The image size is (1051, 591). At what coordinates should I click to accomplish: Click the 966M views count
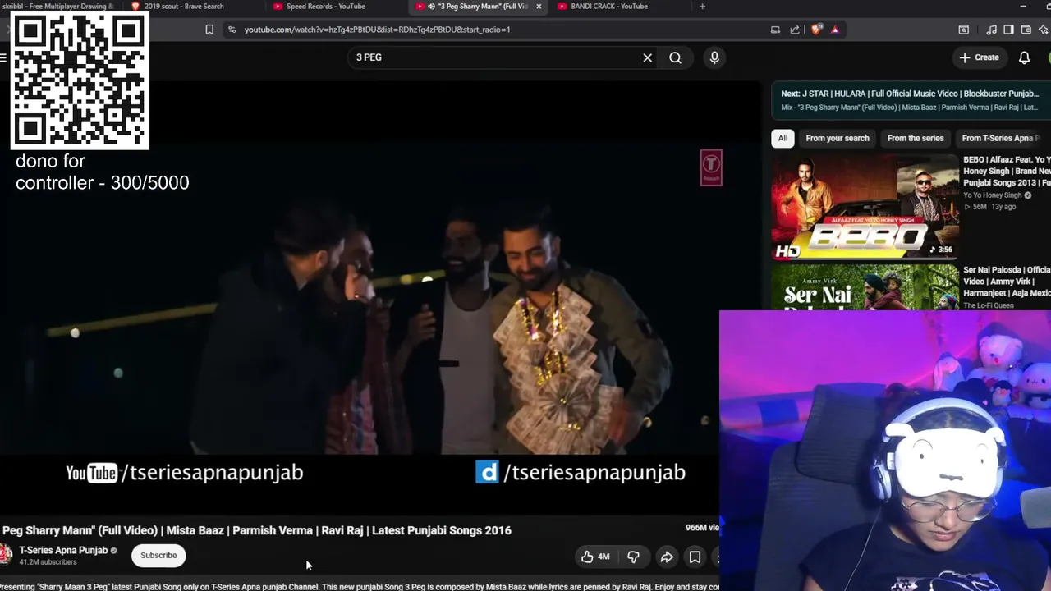702,528
